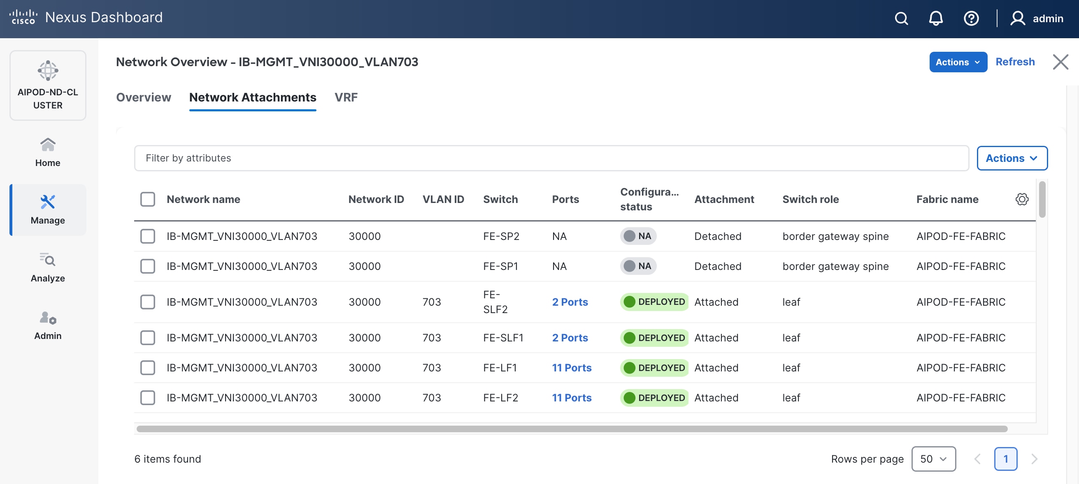1079x484 pixels.
Task: View notifications via the bell icon
Action: [936, 18]
